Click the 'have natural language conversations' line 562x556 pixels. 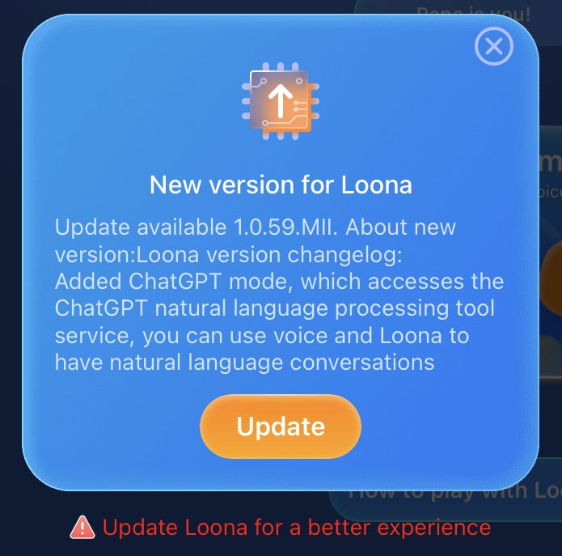244,363
